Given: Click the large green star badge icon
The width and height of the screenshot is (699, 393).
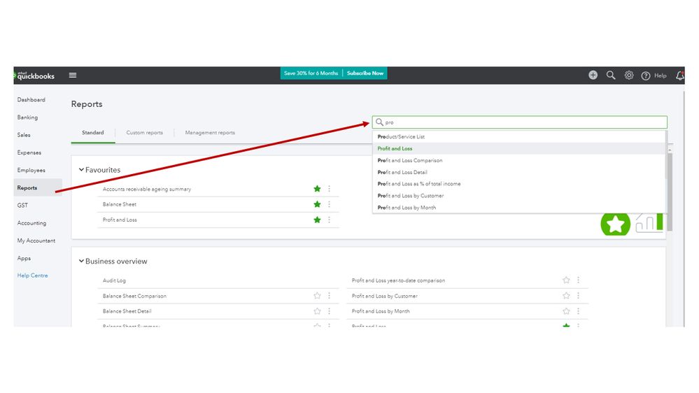Looking at the screenshot, I should tap(615, 224).
